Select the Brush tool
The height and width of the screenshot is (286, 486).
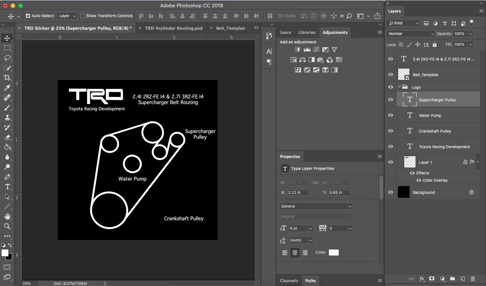click(7, 108)
